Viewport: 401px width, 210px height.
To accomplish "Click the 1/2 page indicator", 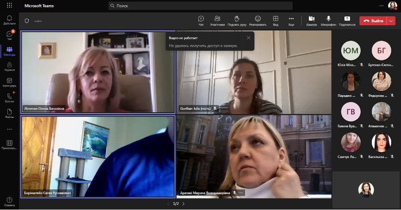I will pyautogui.click(x=176, y=204).
